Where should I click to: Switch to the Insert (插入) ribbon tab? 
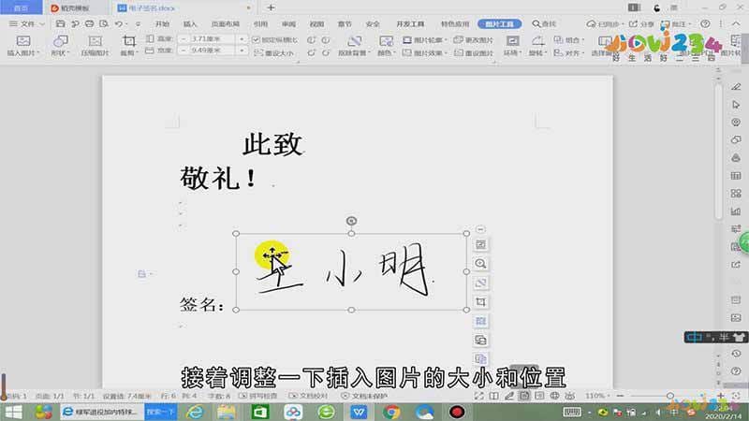(x=190, y=23)
